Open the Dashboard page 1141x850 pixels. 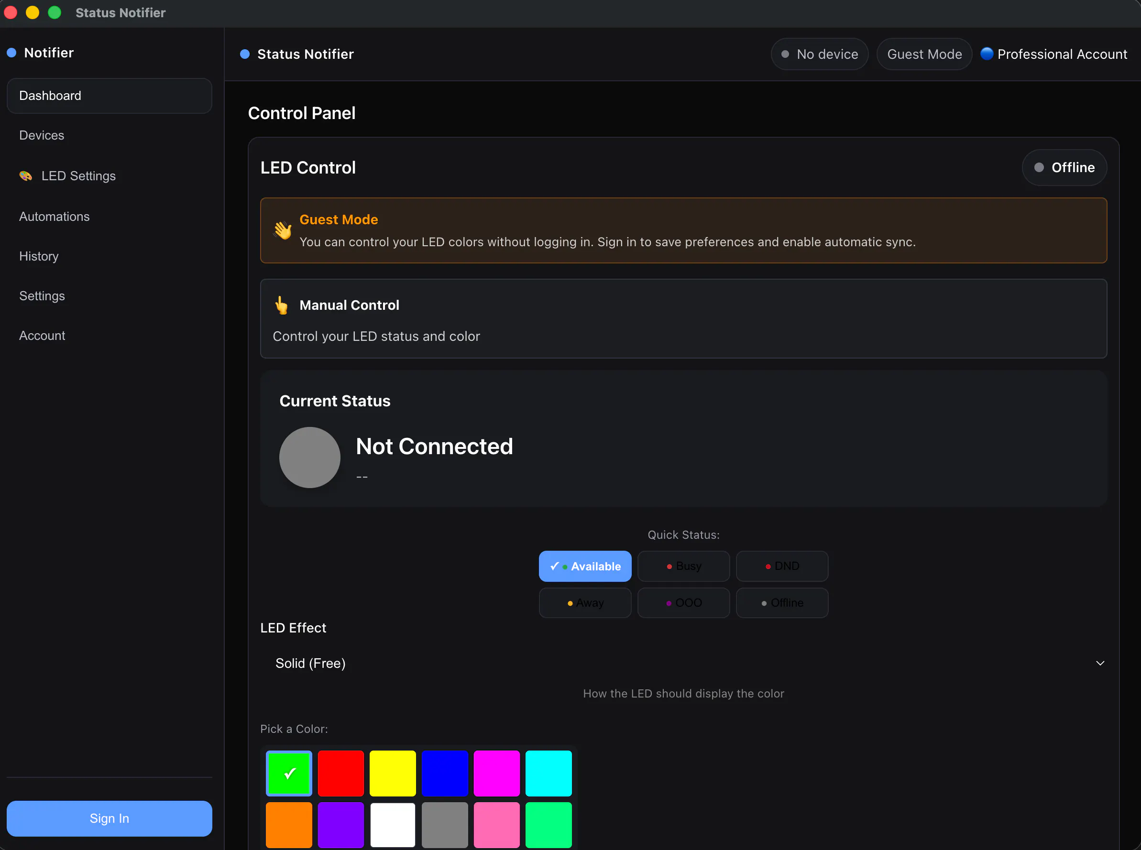click(x=109, y=96)
